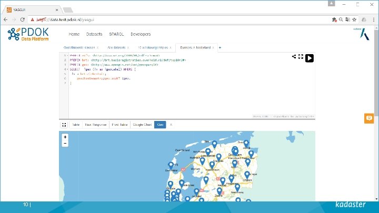This screenshot has height=213, width=379.
Task: Click the blocked plugin extension icon
Action: [x=334, y=20]
